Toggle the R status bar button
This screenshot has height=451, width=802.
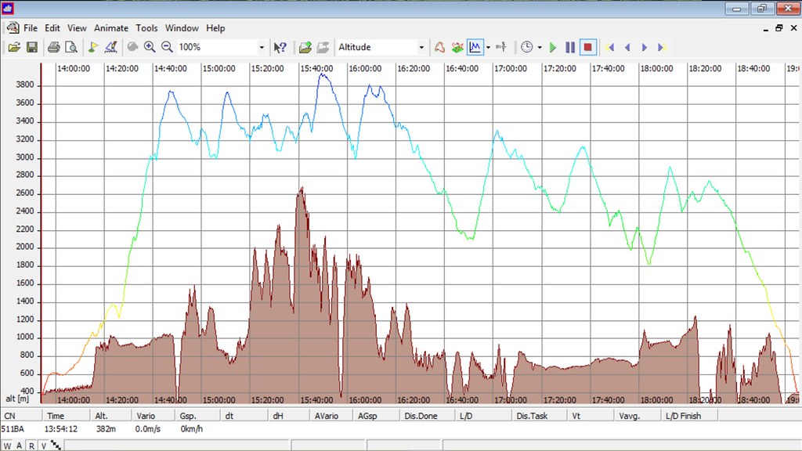(x=31, y=446)
